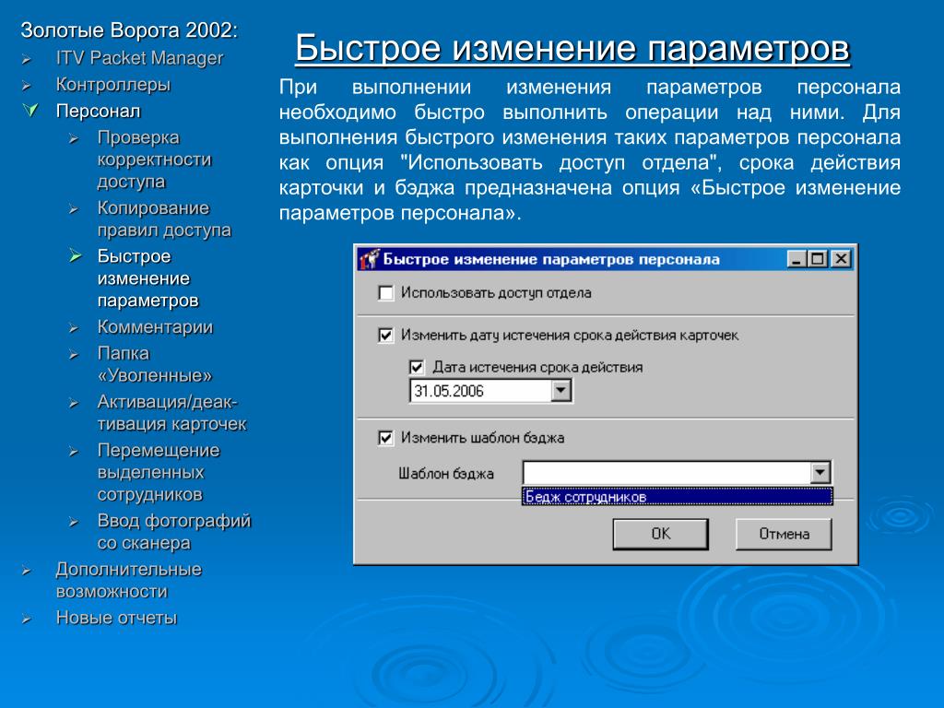Screen dimensions: 944x708
Task: Click the 'Золотые Ворота 2002:' heading
Action: (x=129, y=30)
